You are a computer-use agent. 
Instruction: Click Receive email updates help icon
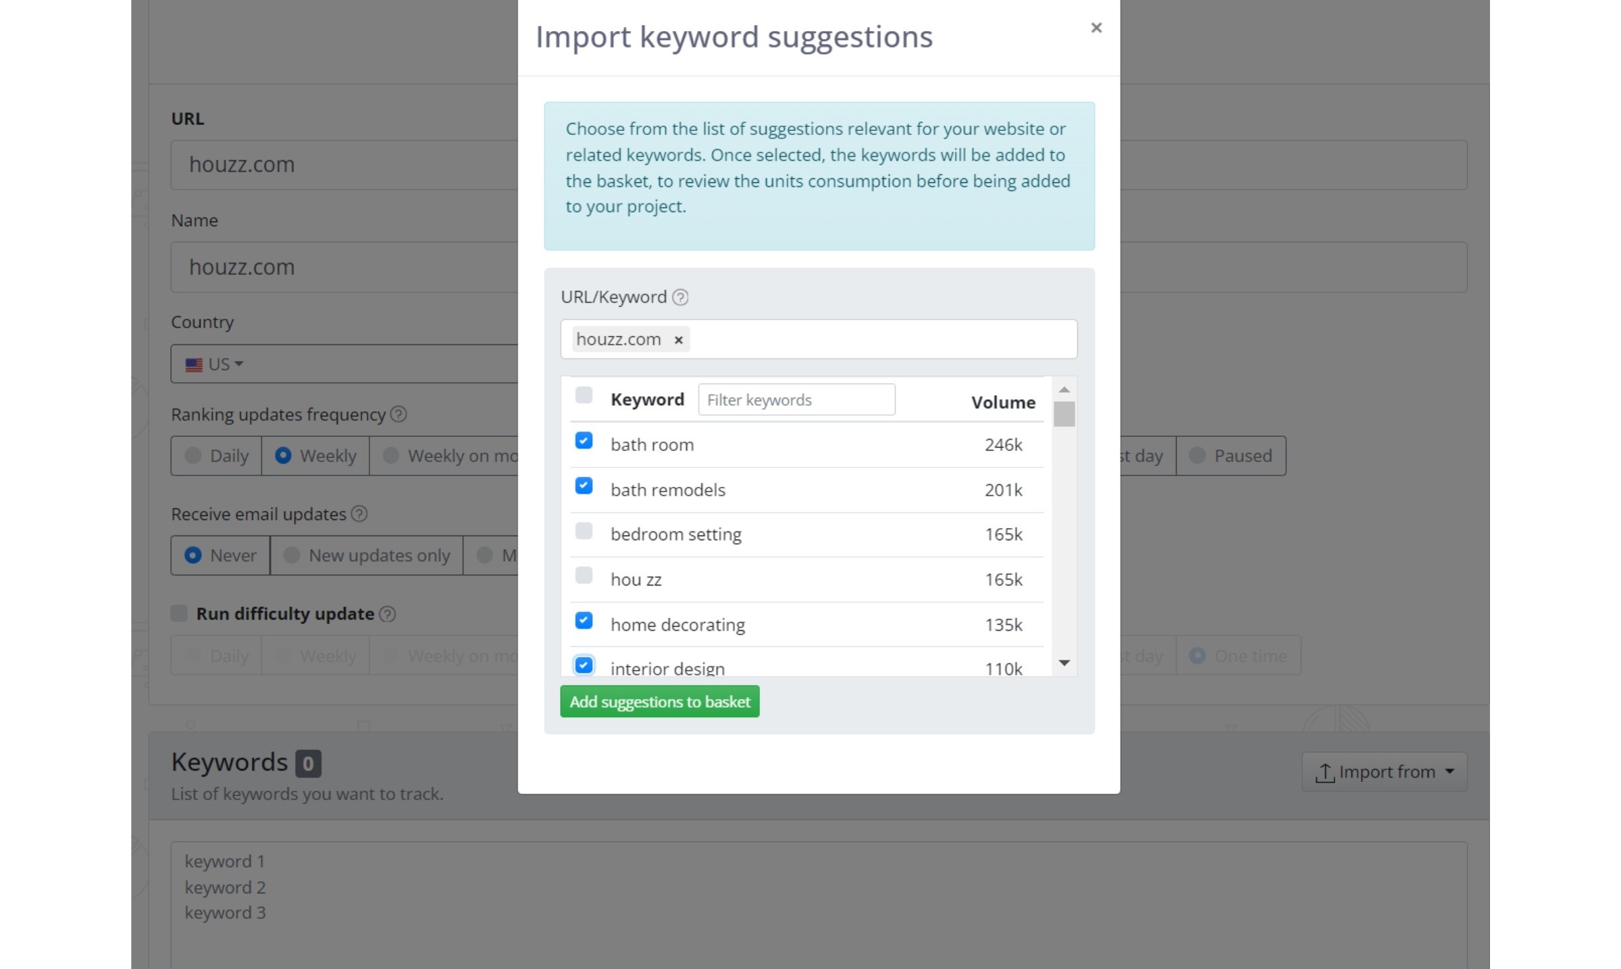click(359, 514)
